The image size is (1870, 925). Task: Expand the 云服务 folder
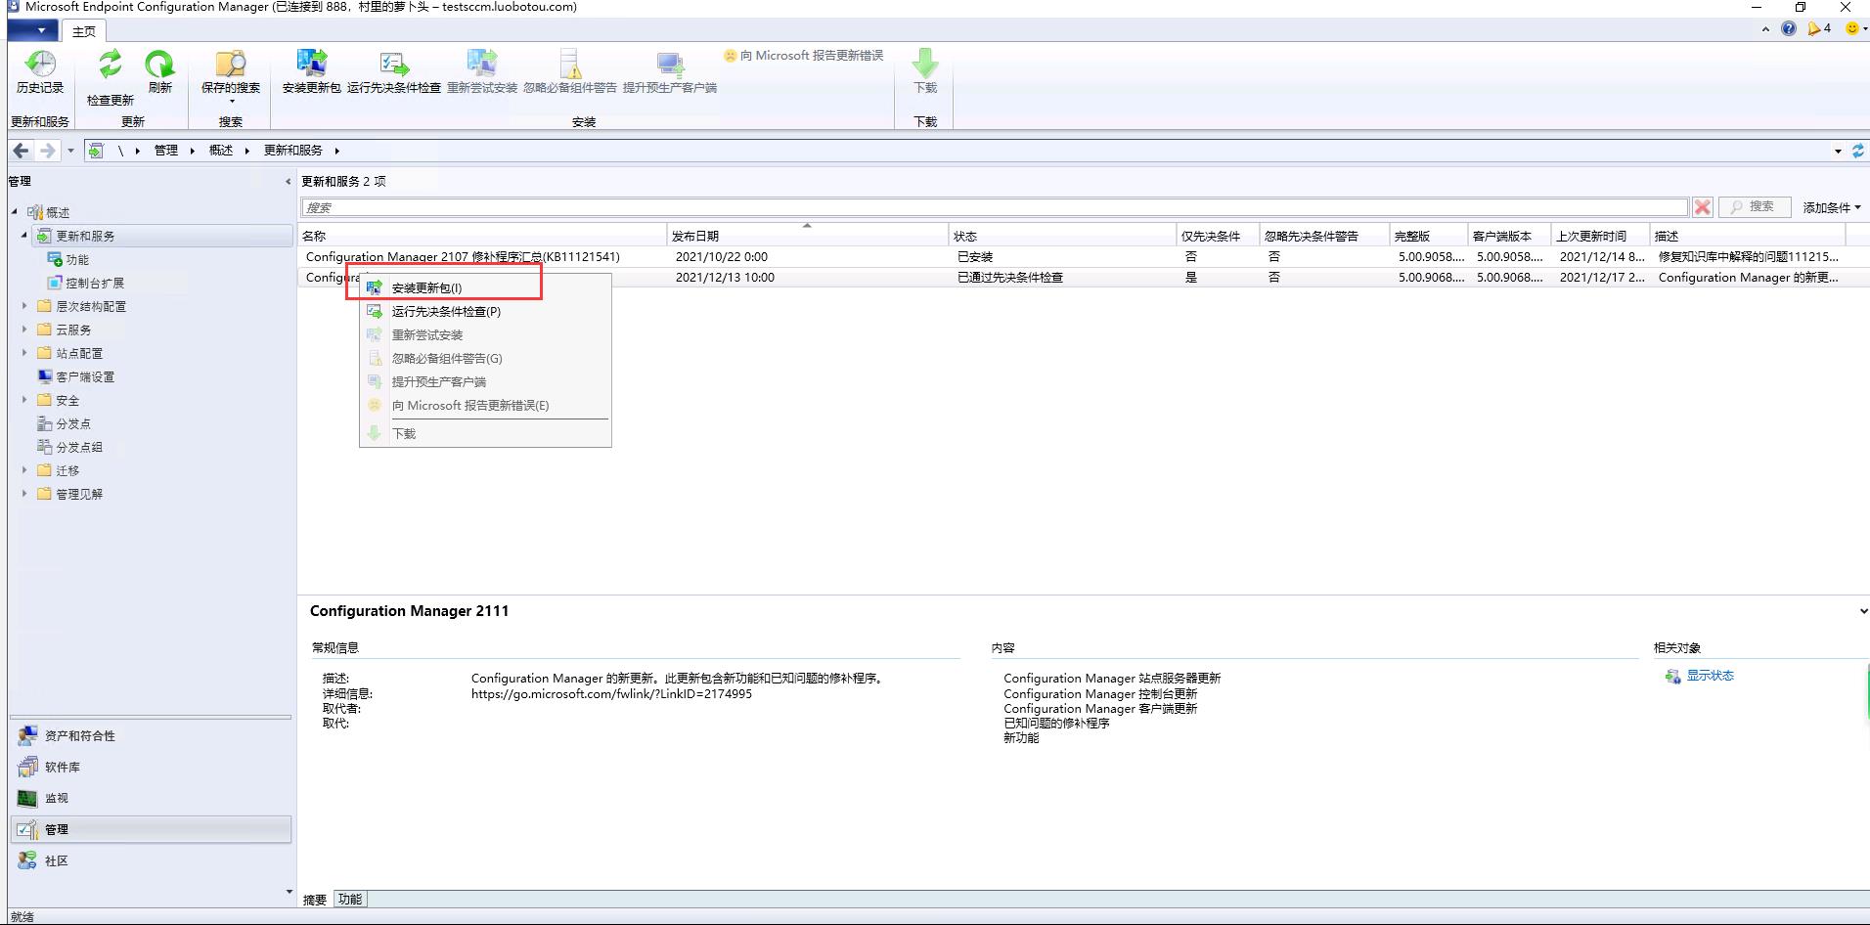24,330
